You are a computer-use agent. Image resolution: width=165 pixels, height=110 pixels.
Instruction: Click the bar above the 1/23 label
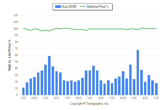[x=45, y=80]
